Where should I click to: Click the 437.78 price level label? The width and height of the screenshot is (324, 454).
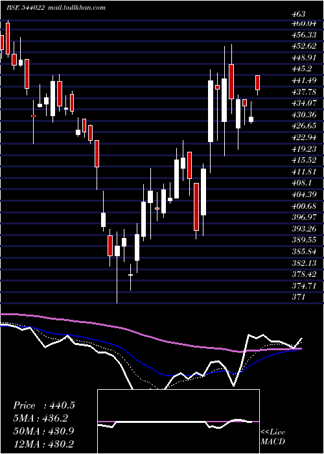coord(304,92)
